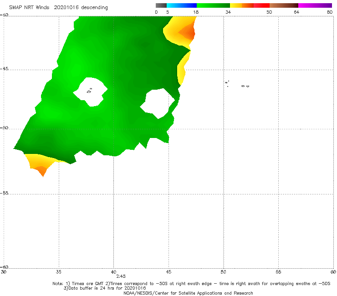Click the note line "Times are GMT"
Image resolution: width=337 pixels, height=296 pixels.
[x=88, y=284]
